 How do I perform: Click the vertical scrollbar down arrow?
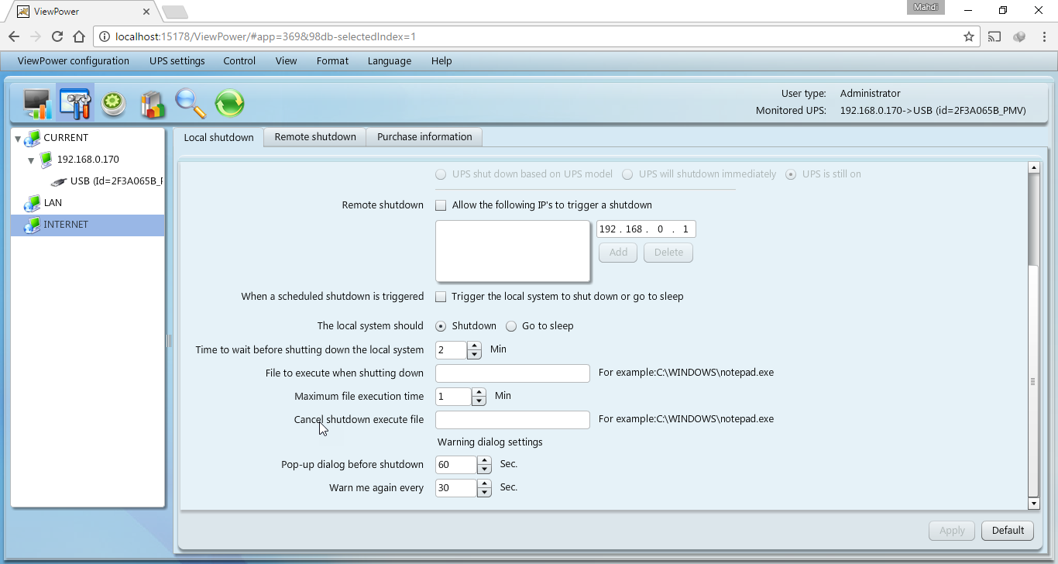tap(1032, 504)
